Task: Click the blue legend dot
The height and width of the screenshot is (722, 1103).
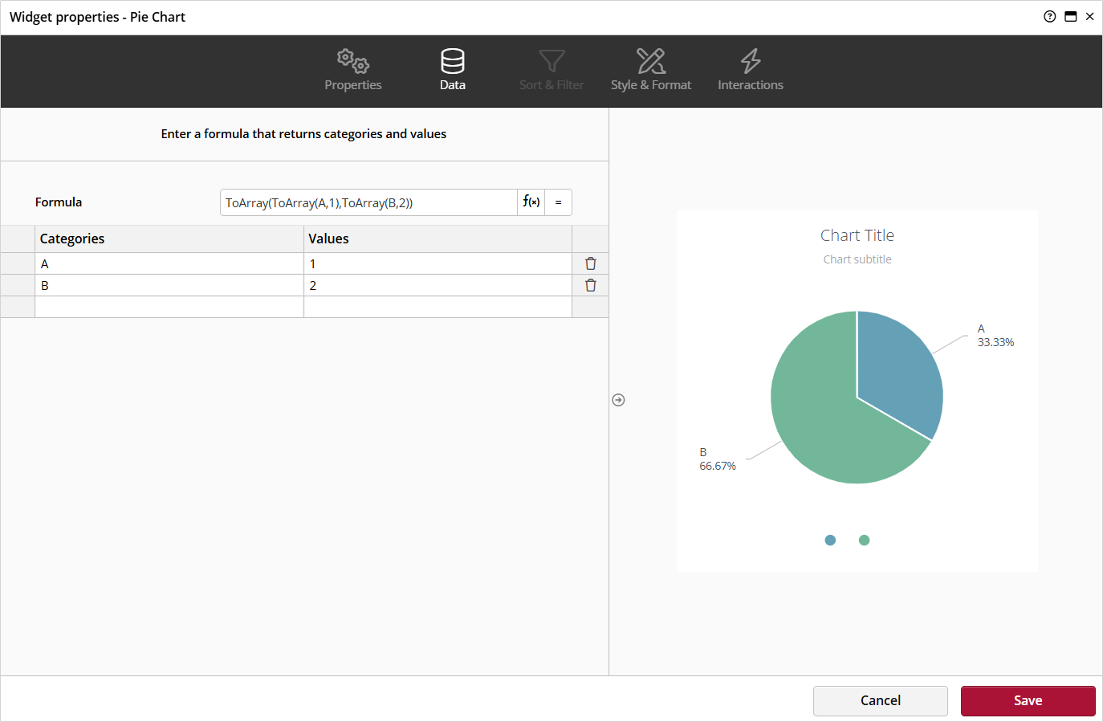Action: 830,540
